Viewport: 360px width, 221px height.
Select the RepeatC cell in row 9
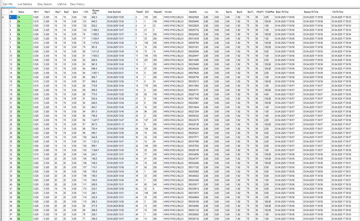pyautogui.click(x=158, y=52)
